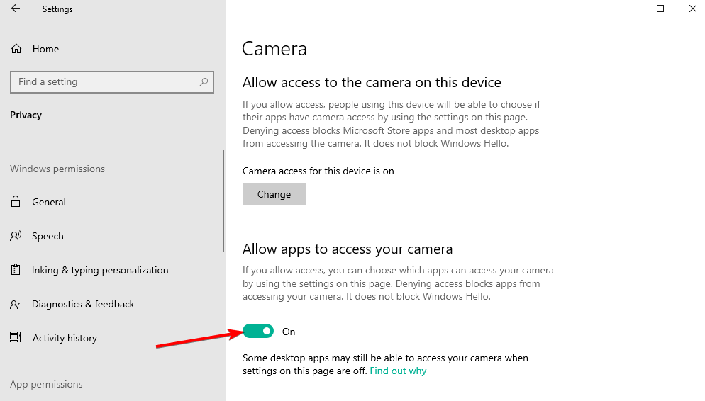The image size is (705, 401).
Task: Turn off apps camera access toggle
Action: (x=258, y=331)
